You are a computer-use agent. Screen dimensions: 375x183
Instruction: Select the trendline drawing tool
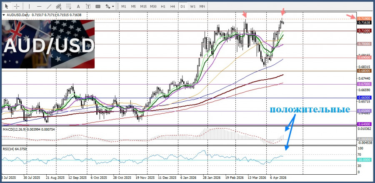click(x=49, y=6)
